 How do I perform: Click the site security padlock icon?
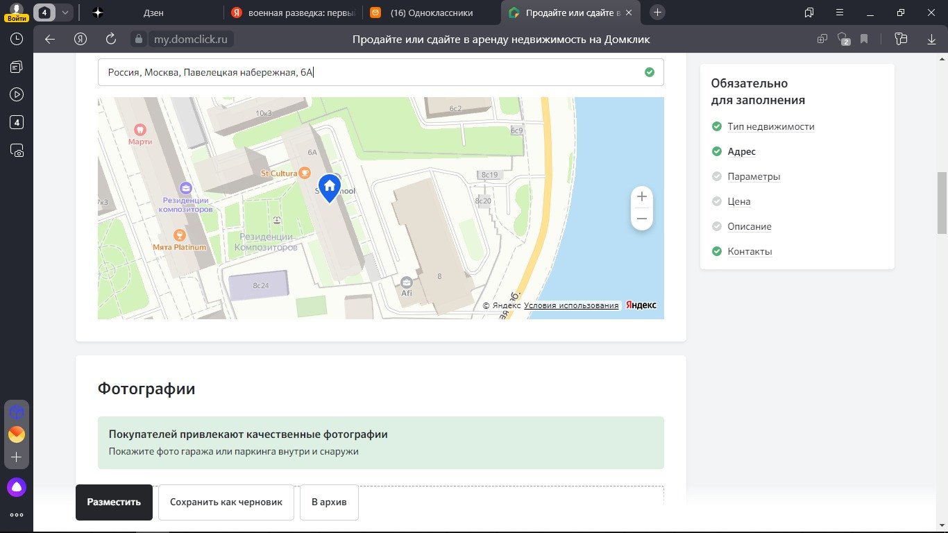(x=139, y=39)
